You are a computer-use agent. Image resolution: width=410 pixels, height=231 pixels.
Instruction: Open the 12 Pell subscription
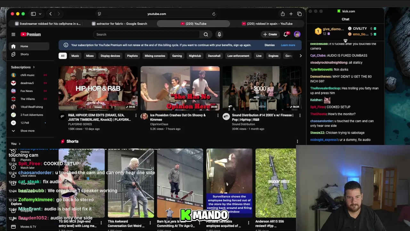tap(29, 123)
